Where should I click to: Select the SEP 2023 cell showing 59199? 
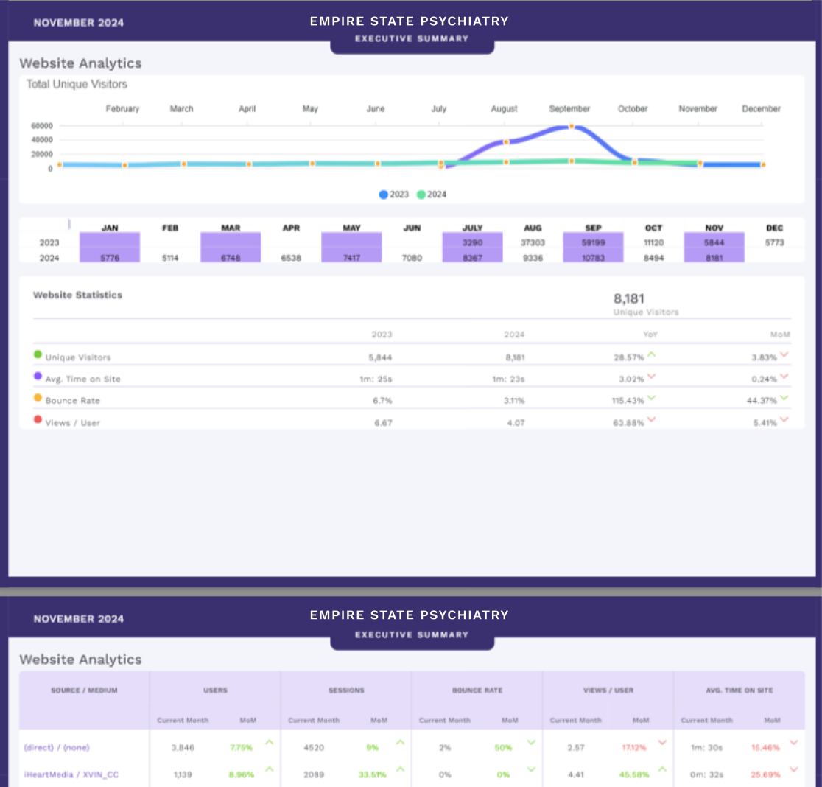click(593, 242)
